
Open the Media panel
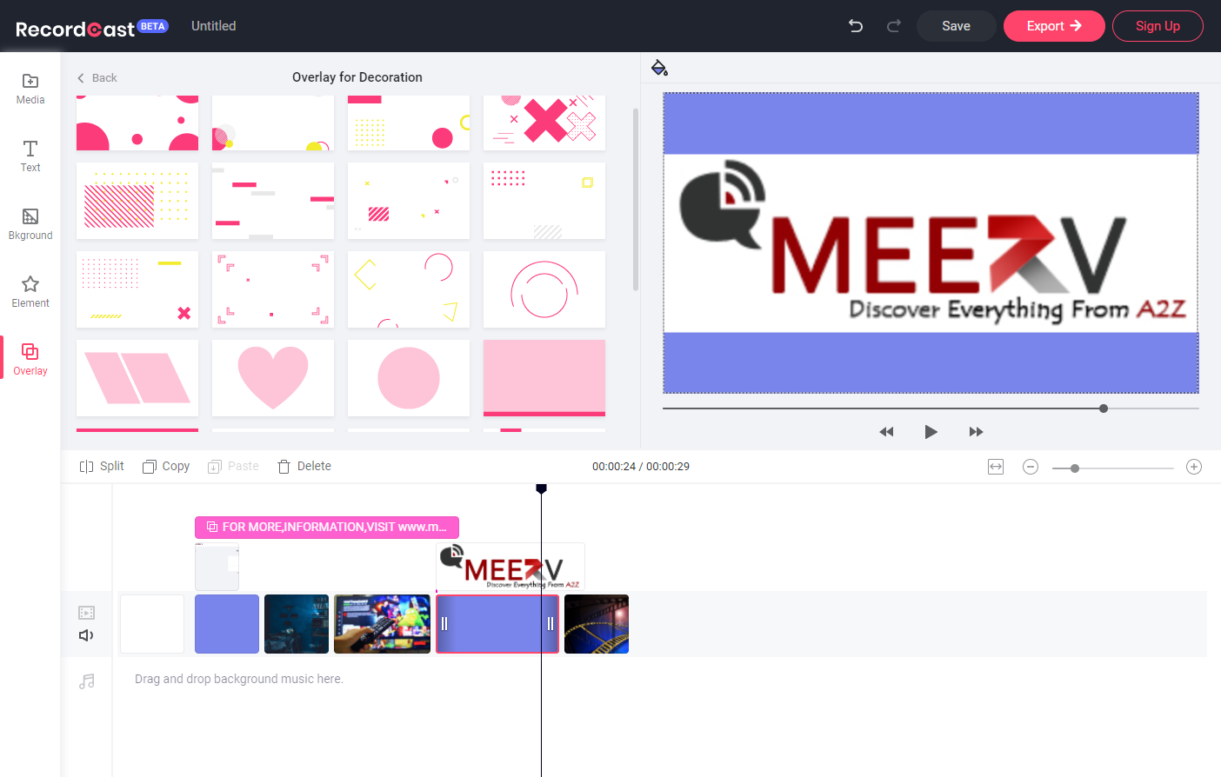(x=30, y=89)
